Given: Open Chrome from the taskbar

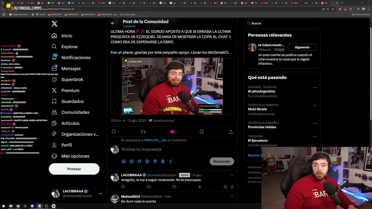Looking at the screenshot, I should point(18,206).
